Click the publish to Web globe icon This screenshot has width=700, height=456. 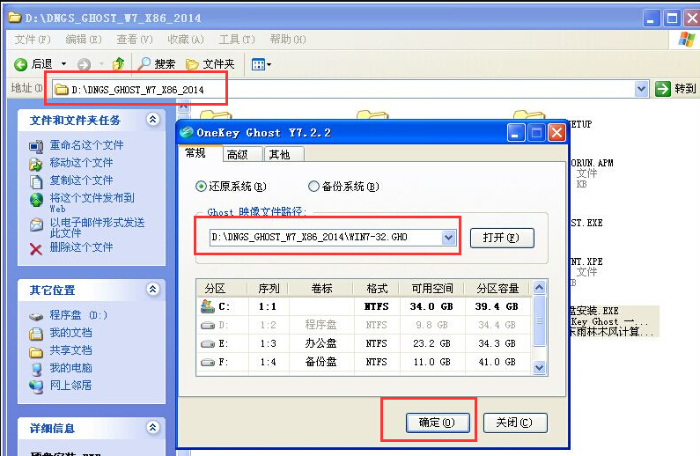36,200
